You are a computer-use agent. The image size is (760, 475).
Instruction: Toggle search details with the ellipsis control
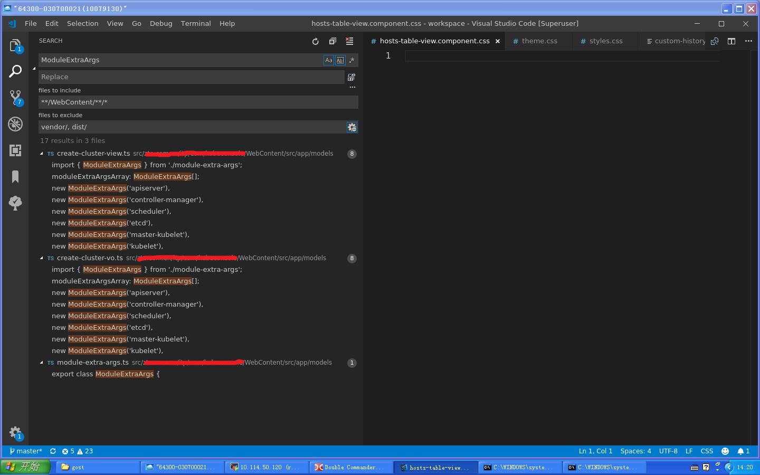coord(352,87)
